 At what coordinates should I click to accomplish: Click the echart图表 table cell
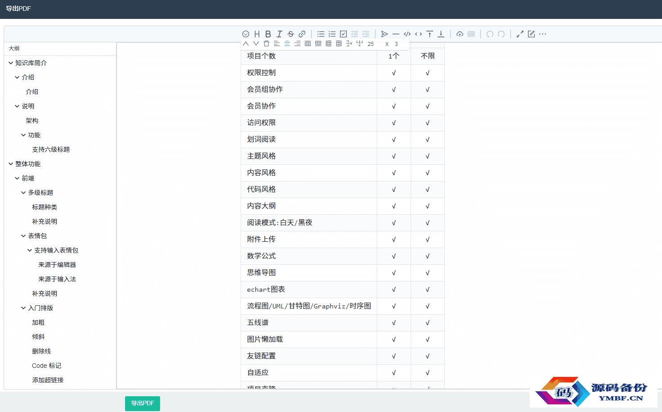309,290
